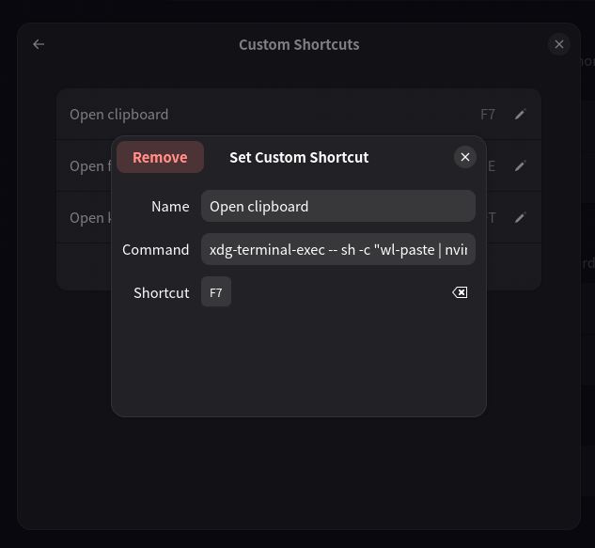
Task: Close the Set Custom Shortcut dialog
Action: tap(465, 157)
